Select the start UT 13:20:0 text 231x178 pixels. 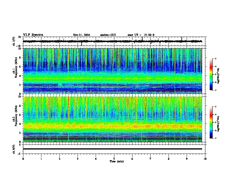(141, 35)
